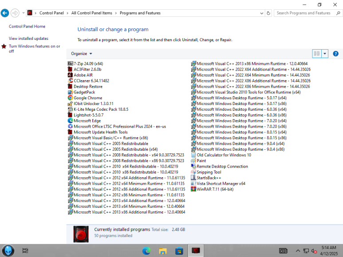Expand the chevron after Control Panel breadcrumb
This screenshot has width=343, height=257.
[x=67, y=13]
